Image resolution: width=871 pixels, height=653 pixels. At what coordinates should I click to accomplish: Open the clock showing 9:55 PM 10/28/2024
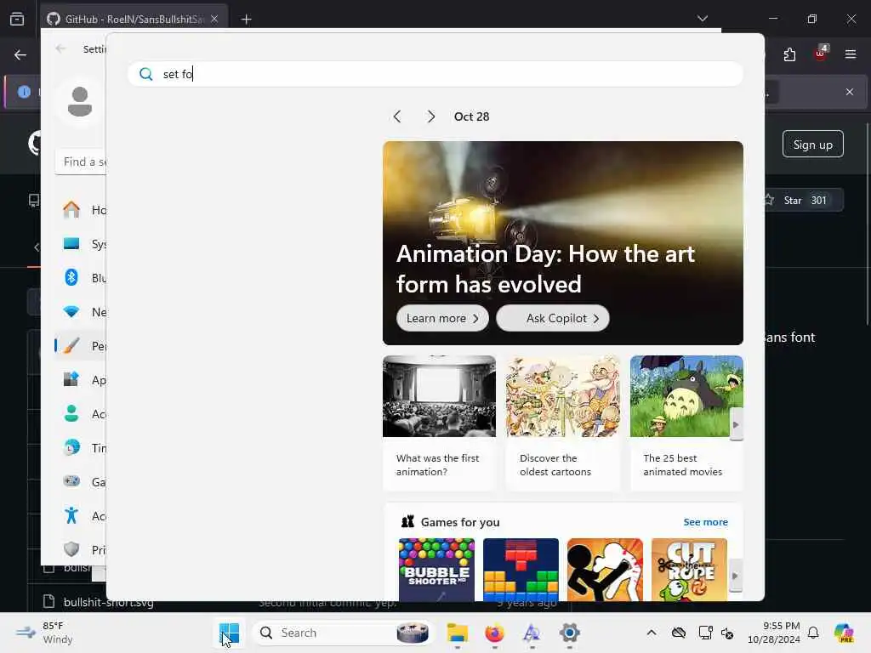(774, 633)
